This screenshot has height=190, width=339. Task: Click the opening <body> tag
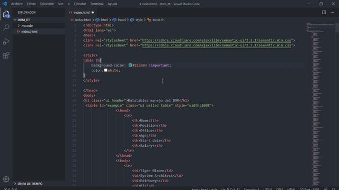click(x=90, y=96)
